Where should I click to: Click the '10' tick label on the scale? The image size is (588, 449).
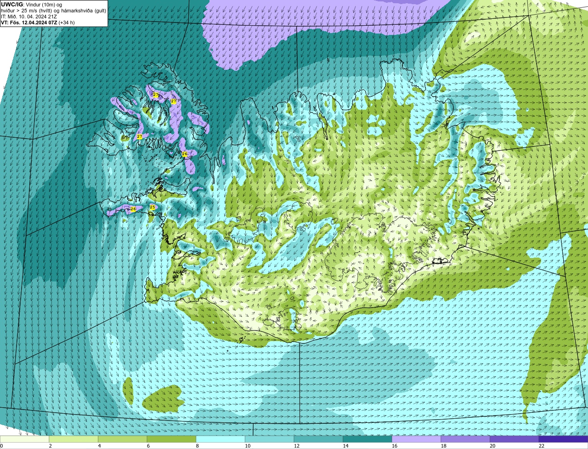[x=248, y=446]
